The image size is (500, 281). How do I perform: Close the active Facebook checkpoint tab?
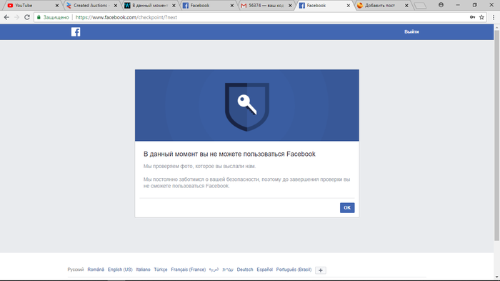click(x=349, y=6)
